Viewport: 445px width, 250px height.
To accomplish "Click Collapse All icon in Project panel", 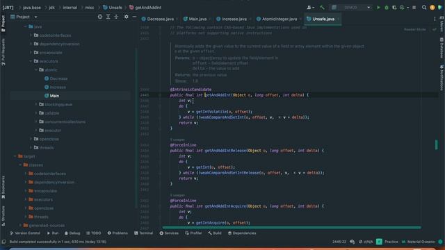I will coord(116,17).
